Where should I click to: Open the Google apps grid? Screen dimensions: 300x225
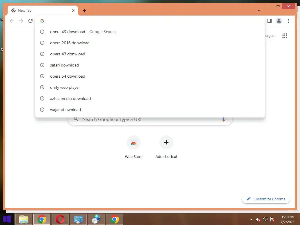(285, 35)
